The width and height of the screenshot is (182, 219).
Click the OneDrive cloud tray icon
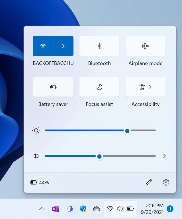[x=97, y=209]
